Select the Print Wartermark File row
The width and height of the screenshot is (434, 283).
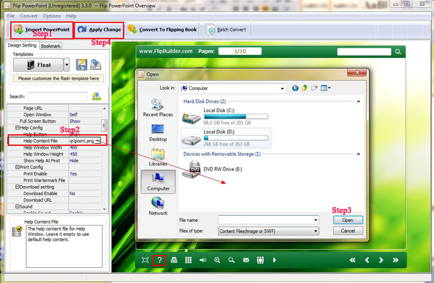[54, 181]
